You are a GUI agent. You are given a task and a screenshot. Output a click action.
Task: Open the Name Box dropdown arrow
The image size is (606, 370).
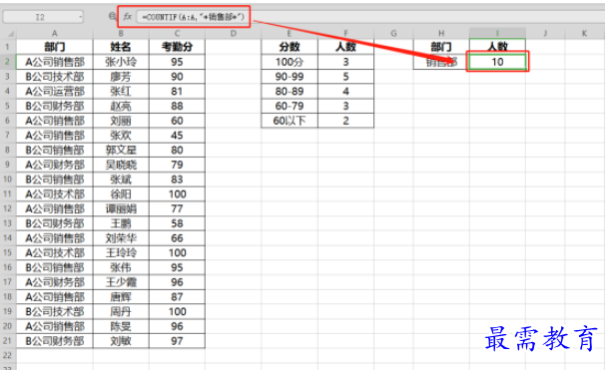[81, 17]
